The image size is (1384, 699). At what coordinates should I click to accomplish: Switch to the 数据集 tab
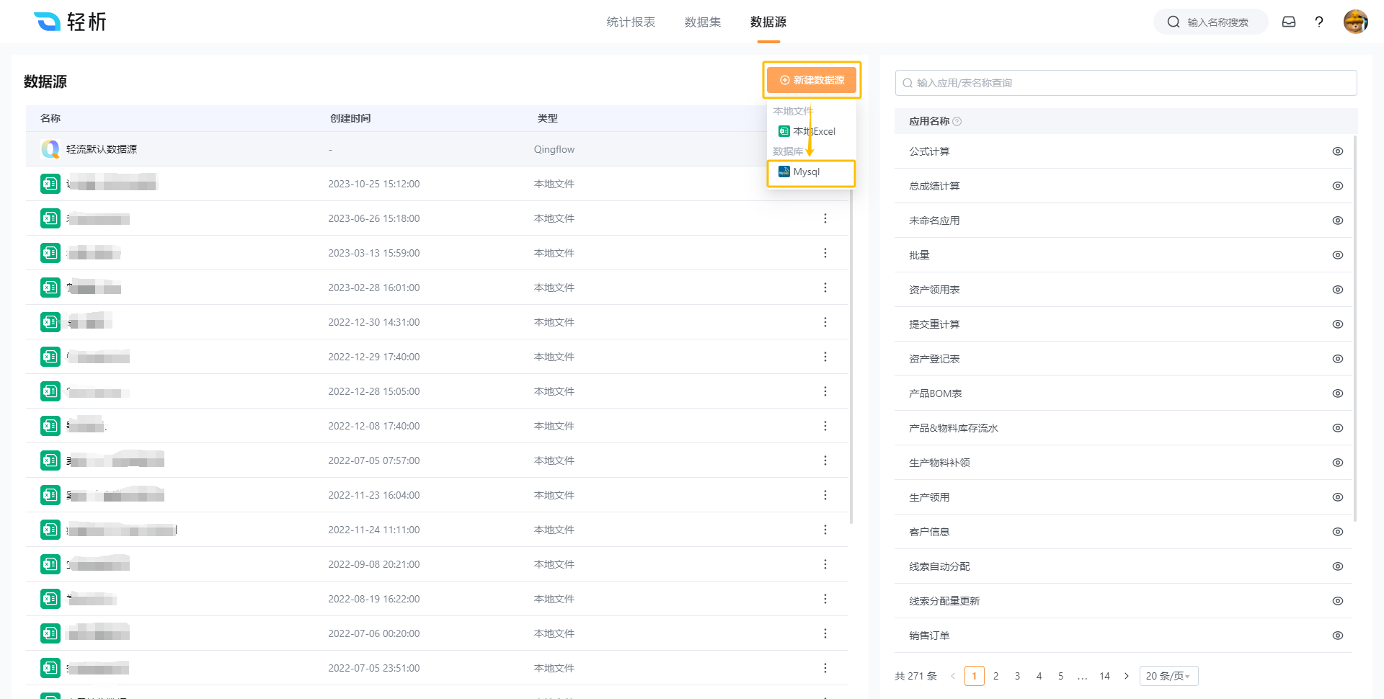click(703, 22)
